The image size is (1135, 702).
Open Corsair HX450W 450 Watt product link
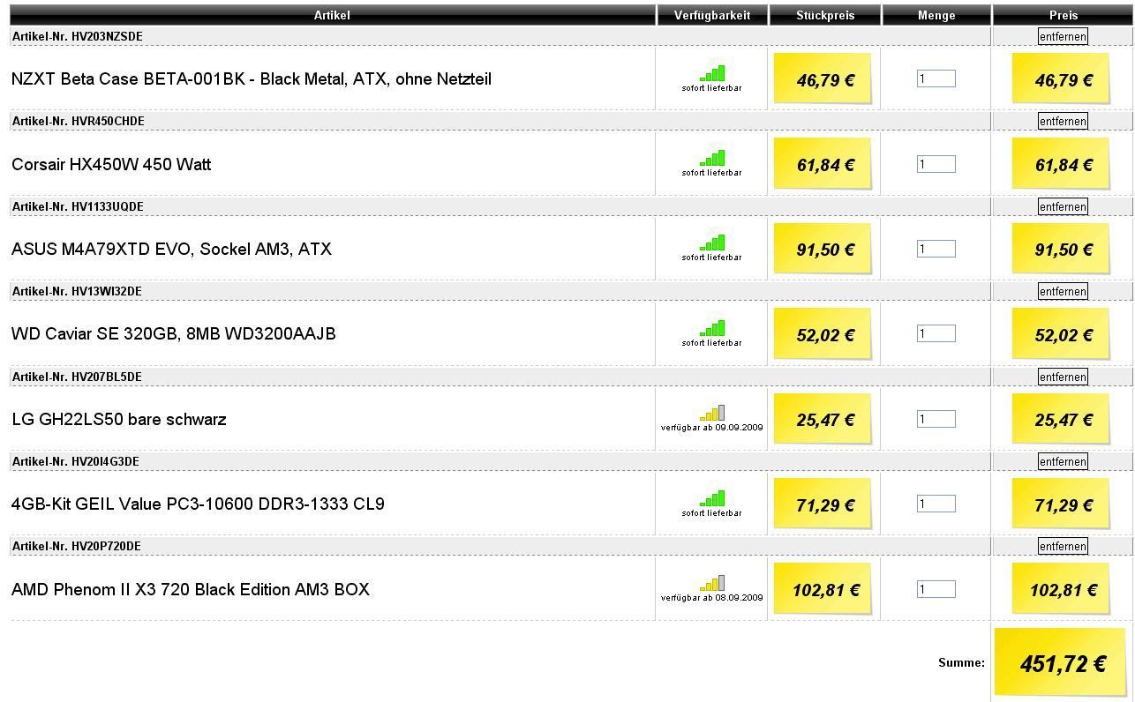tap(111, 164)
